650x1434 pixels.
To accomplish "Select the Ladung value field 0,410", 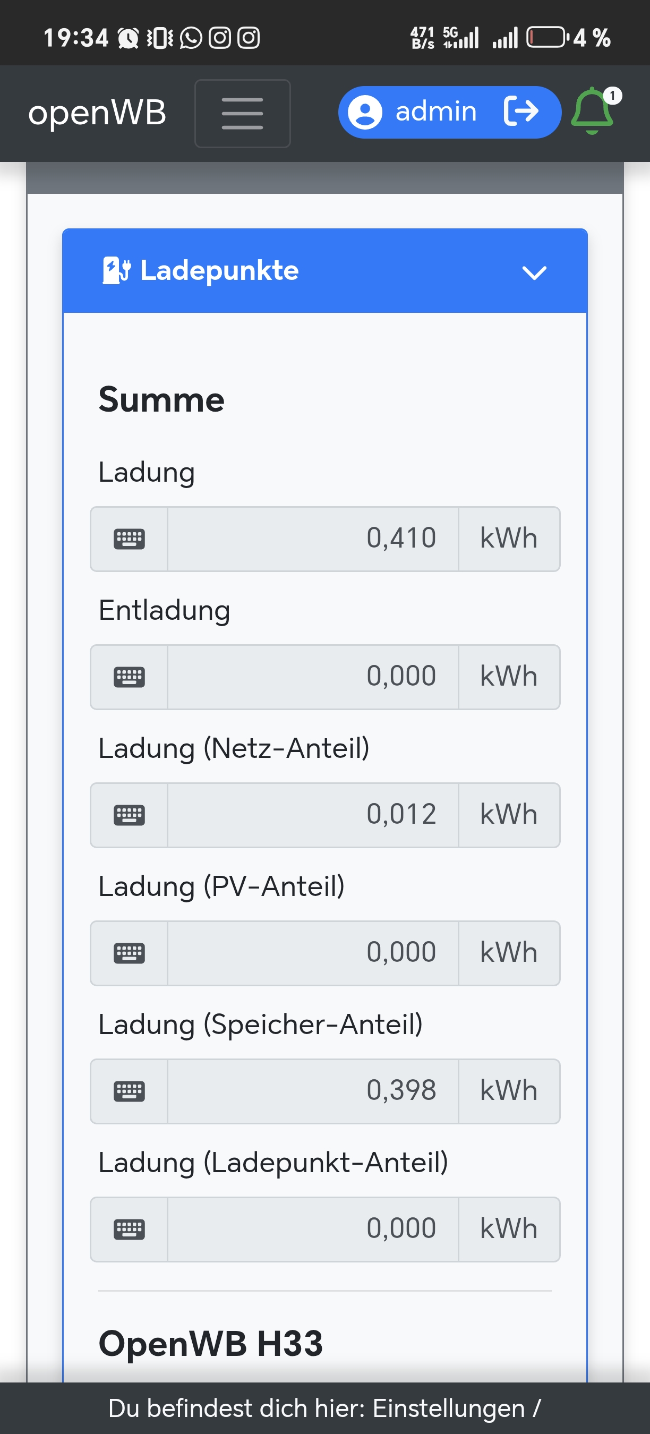I will coord(313,539).
